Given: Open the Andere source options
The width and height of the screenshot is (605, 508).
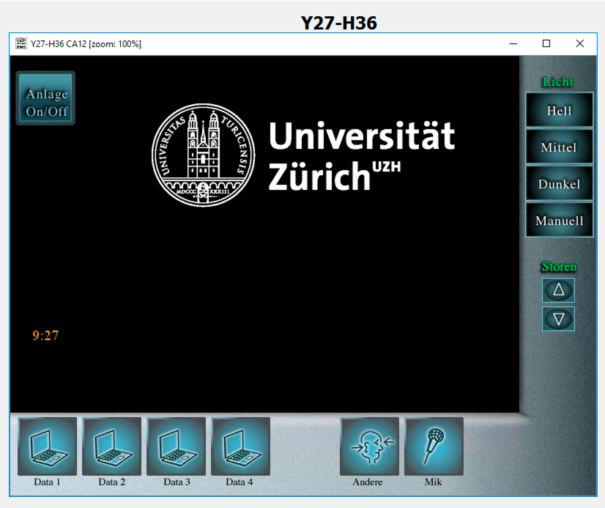Looking at the screenshot, I should [x=369, y=446].
